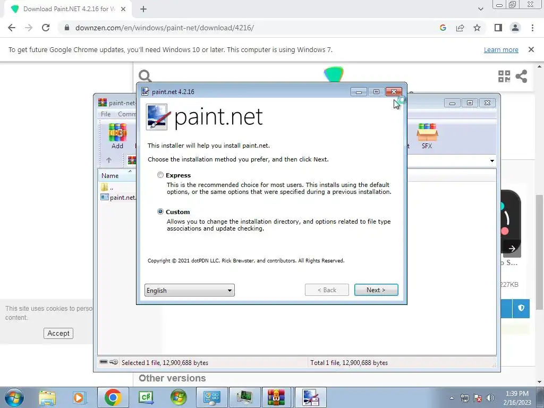Click the Action Center flag tray icon
This screenshot has width=544, height=408.
478,398
